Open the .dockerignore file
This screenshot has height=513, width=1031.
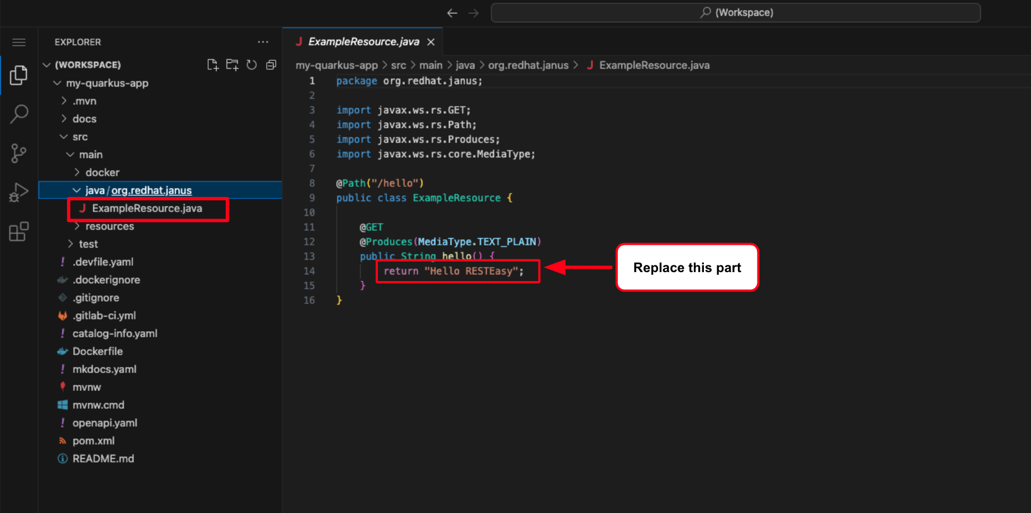106,279
